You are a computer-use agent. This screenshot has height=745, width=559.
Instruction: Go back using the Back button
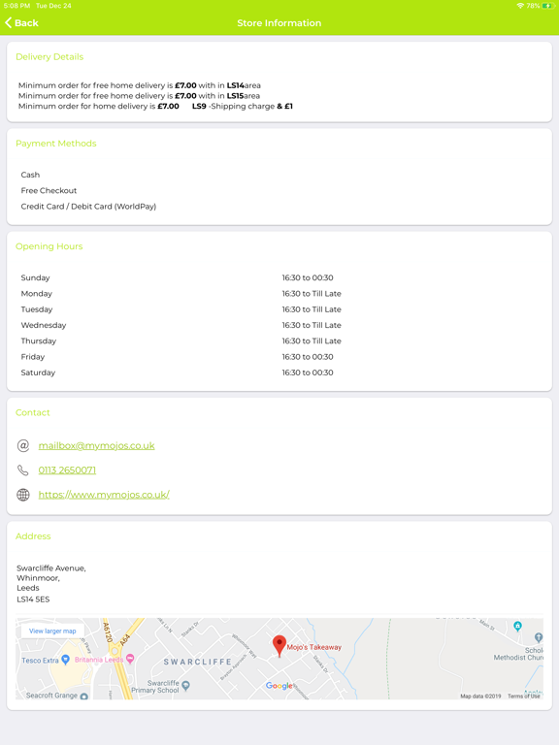[21, 23]
